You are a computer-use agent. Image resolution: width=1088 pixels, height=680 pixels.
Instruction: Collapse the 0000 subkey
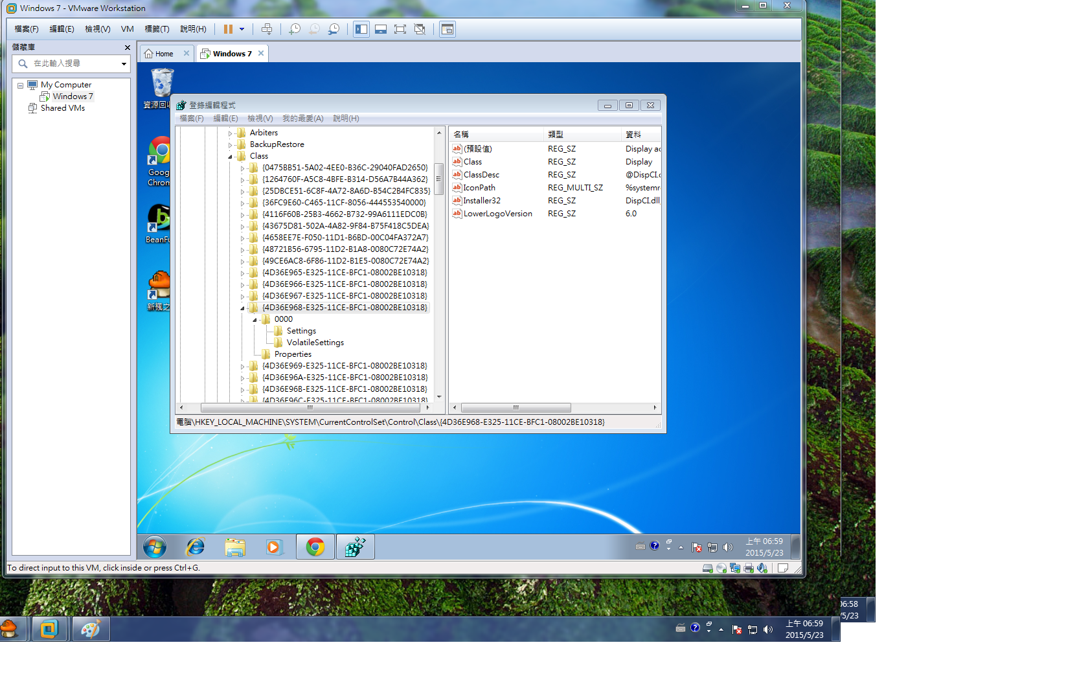click(255, 320)
